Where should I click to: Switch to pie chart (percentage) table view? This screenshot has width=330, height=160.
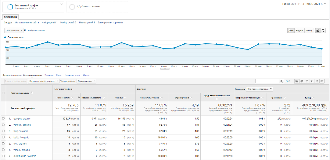point(302,81)
